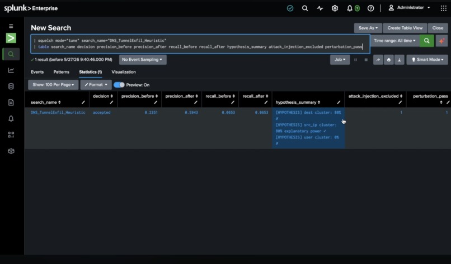Sort by the recall_after column header

(255, 96)
